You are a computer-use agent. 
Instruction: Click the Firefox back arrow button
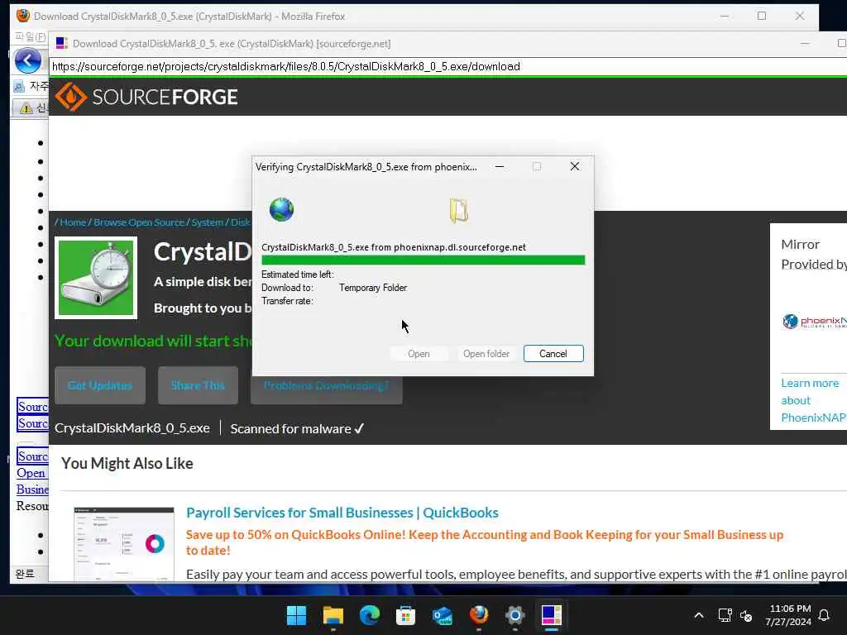click(27, 60)
